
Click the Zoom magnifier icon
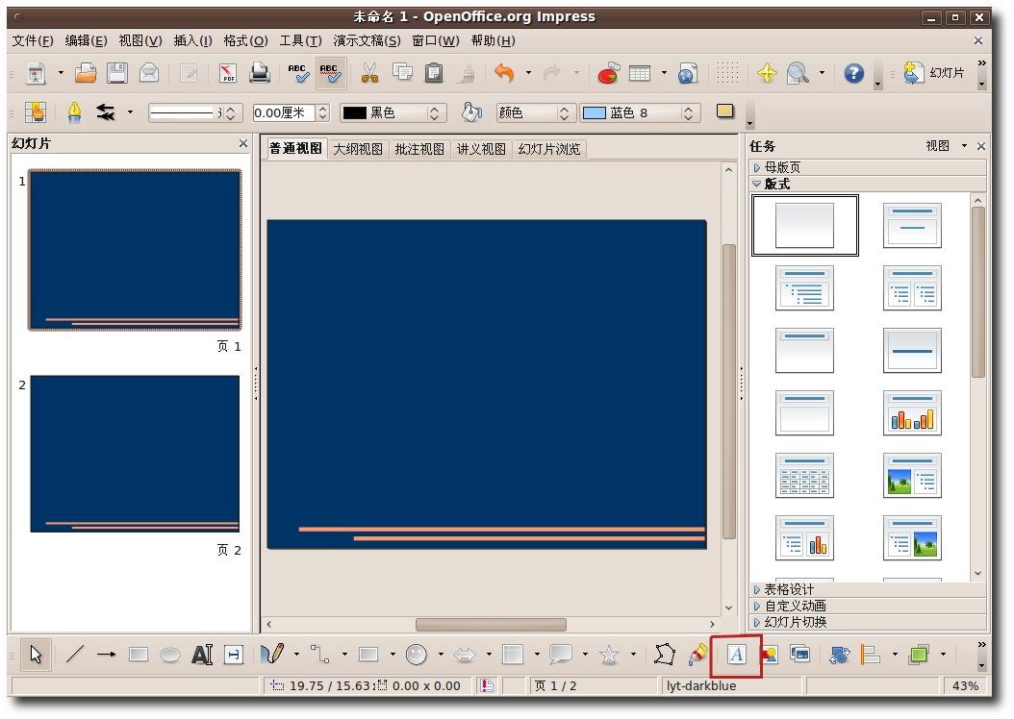click(x=798, y=73)
